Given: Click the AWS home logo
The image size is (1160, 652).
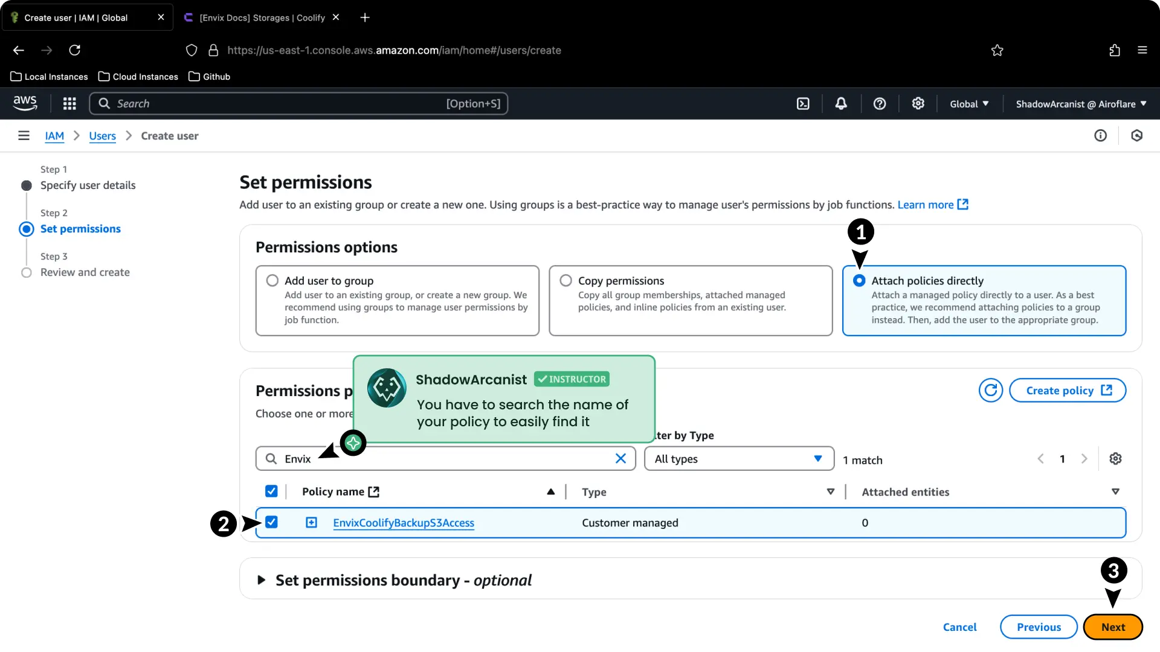Looking at the screenshot, I should (25, 103).
